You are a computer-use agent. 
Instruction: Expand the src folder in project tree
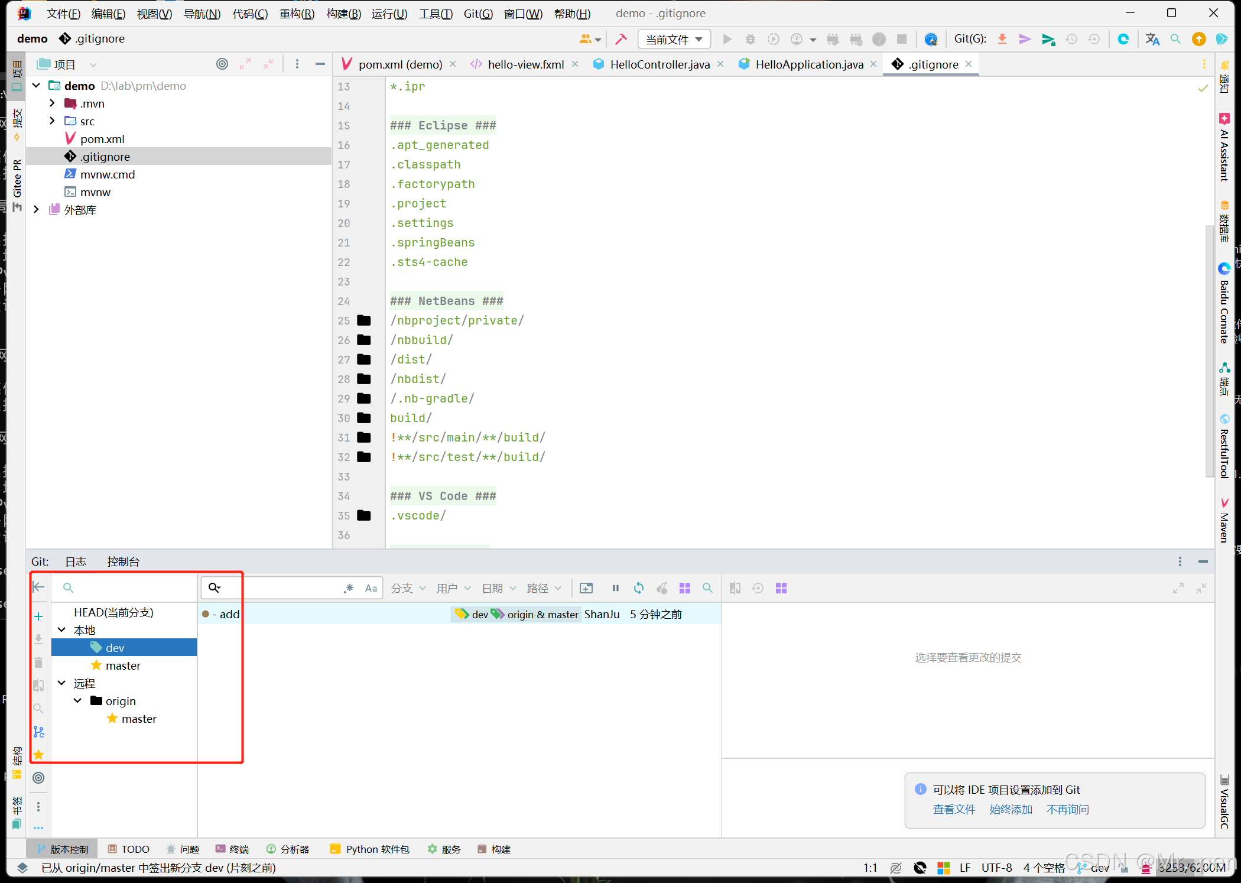pos(53,121)
